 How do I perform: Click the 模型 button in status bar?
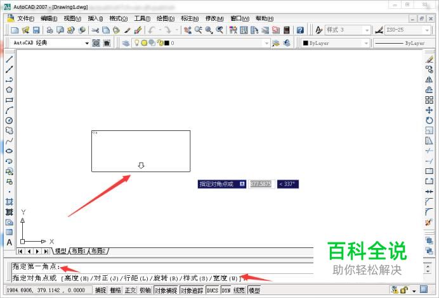[254, 290]
